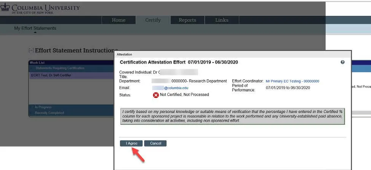This screenshot has width=371, height=170.
Task: Open Mr Primary EC Testing coordinator link
Action: click(x=293, y=81)
